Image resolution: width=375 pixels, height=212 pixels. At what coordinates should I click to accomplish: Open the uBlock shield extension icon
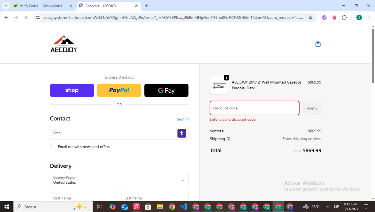334,18
